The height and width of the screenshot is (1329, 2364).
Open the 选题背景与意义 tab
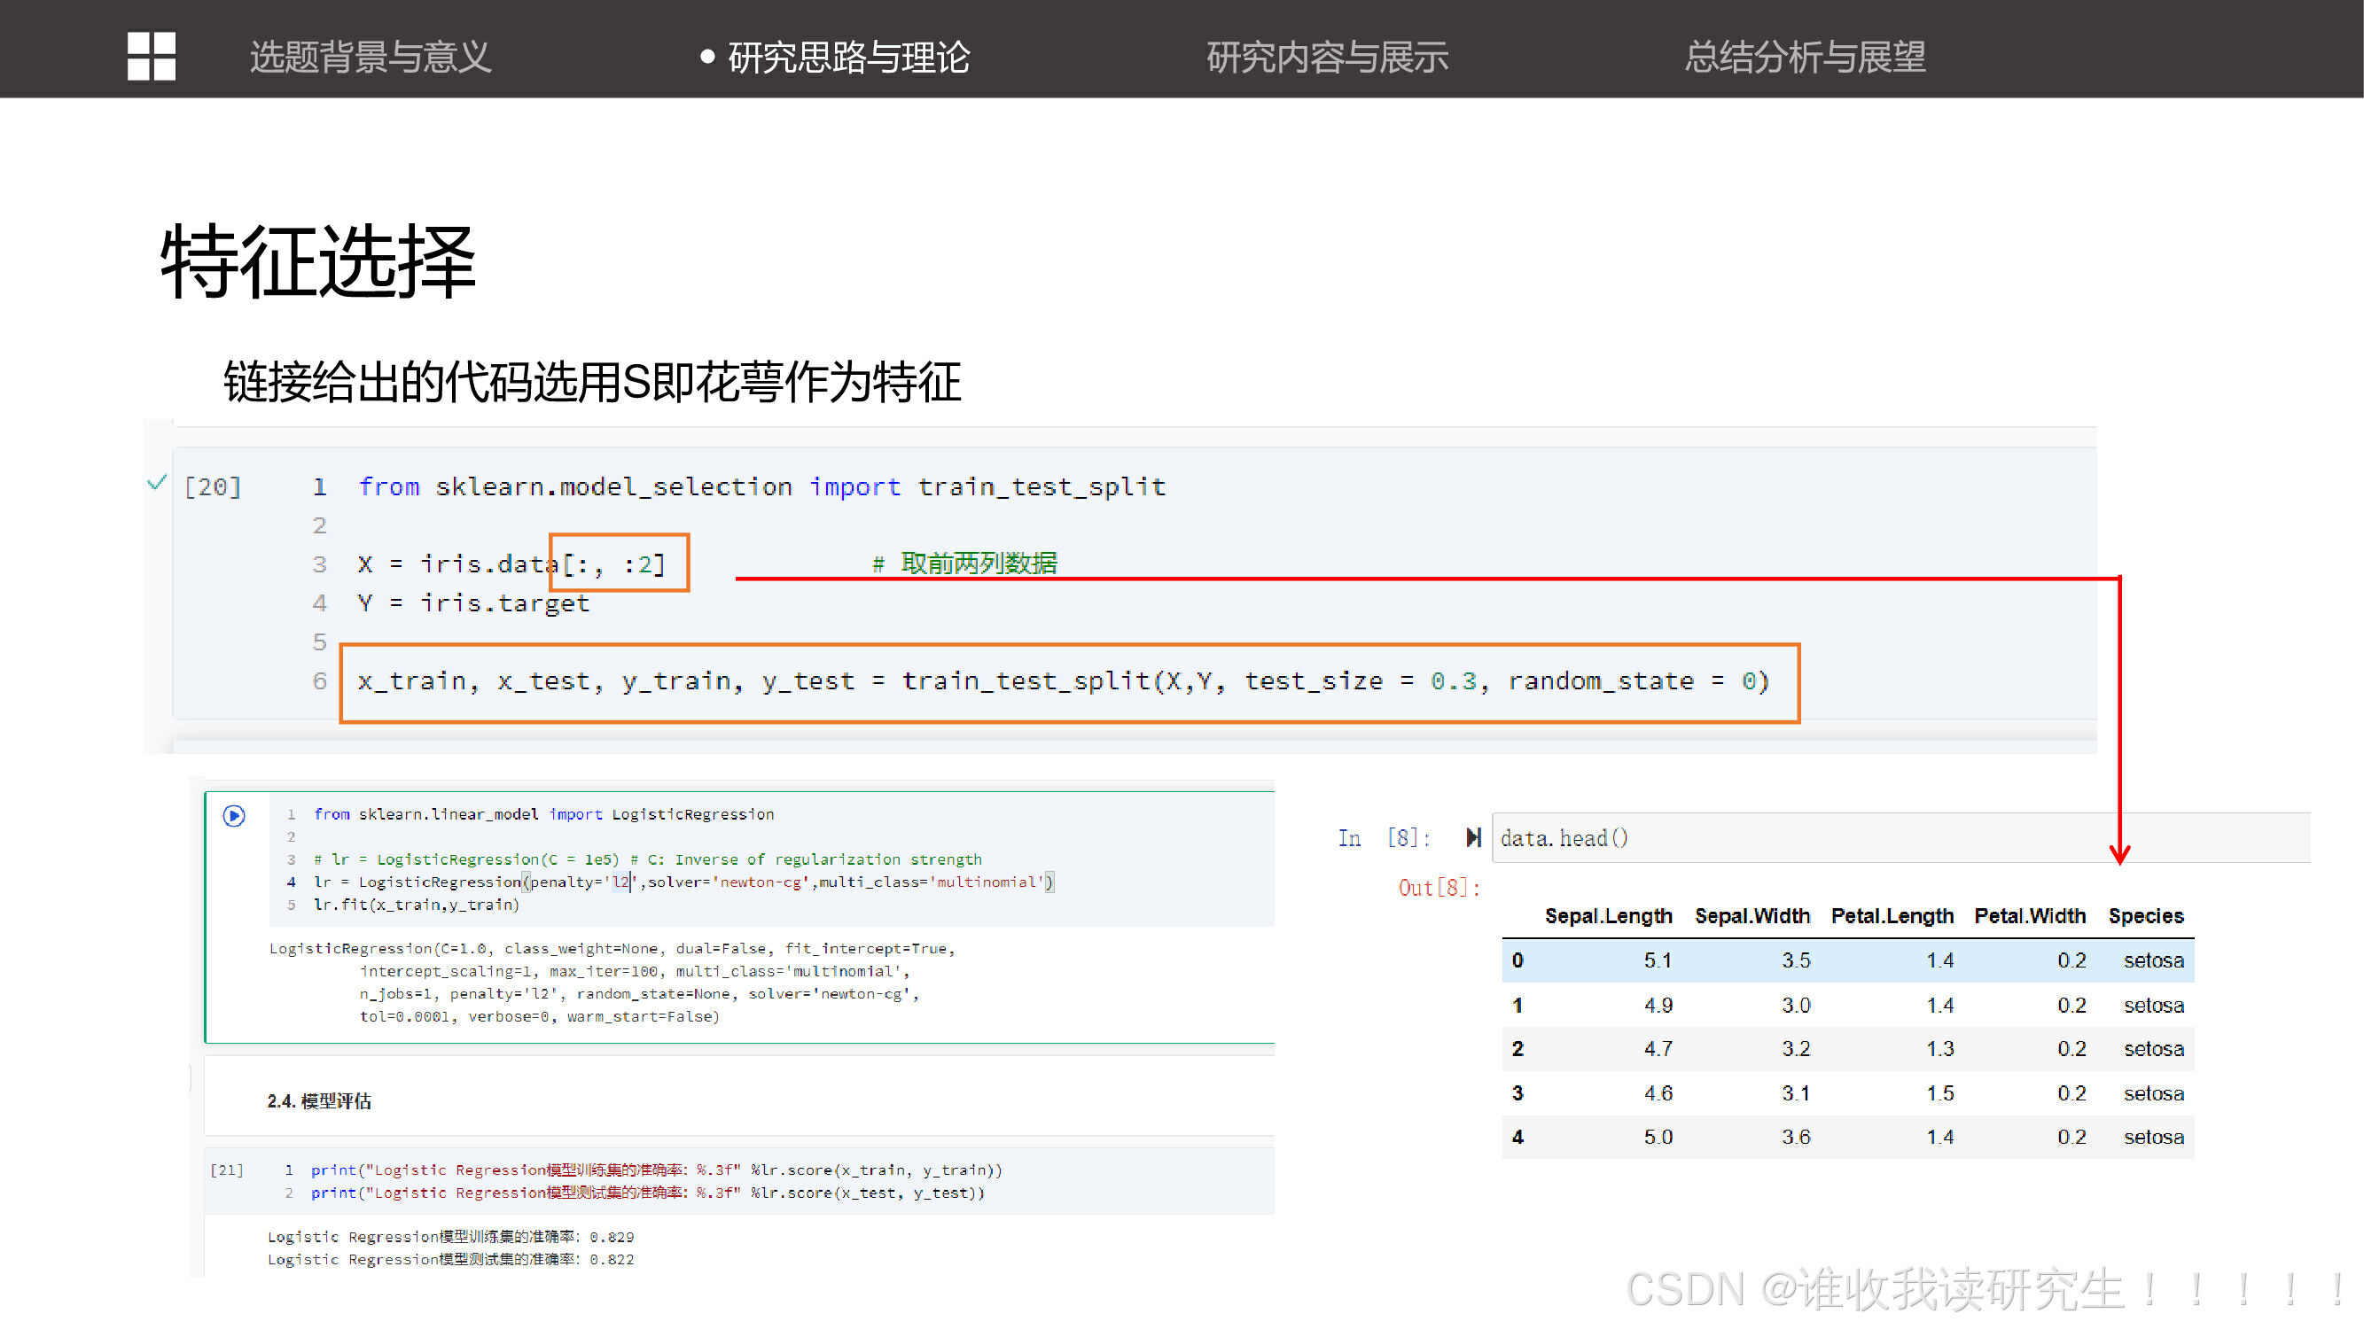(x=371, y=57)
